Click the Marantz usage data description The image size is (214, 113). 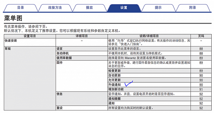click(137, 58)
